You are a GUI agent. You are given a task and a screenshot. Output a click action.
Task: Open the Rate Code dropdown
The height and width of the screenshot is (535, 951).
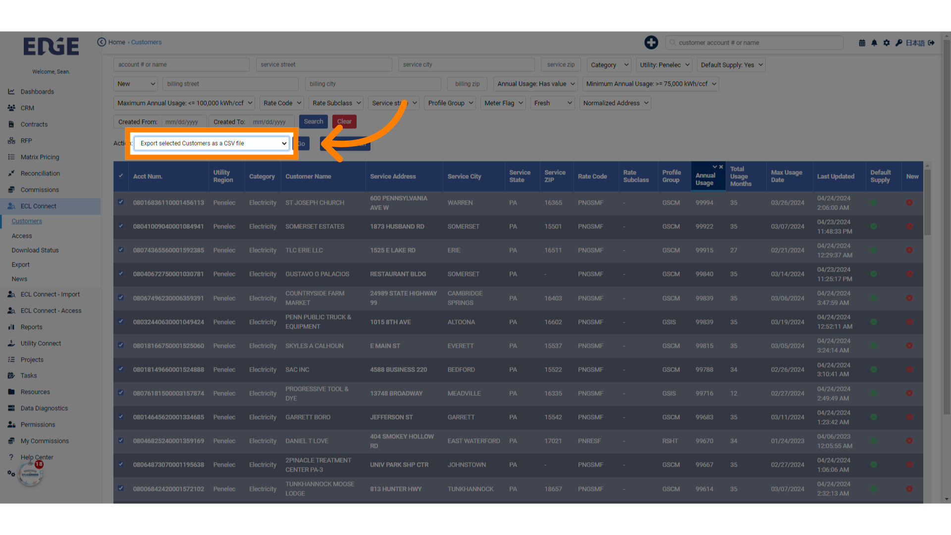coord(282,103)
